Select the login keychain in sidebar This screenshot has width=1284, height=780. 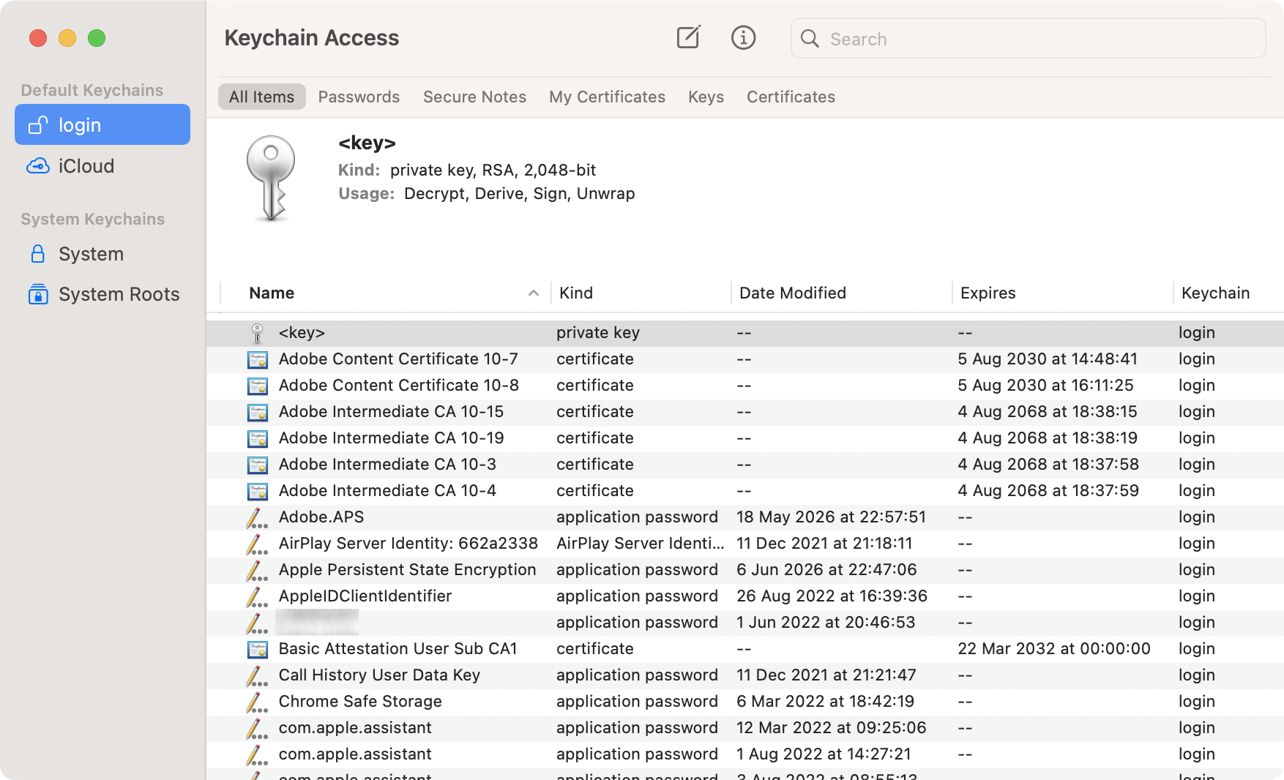coord(102,124)
